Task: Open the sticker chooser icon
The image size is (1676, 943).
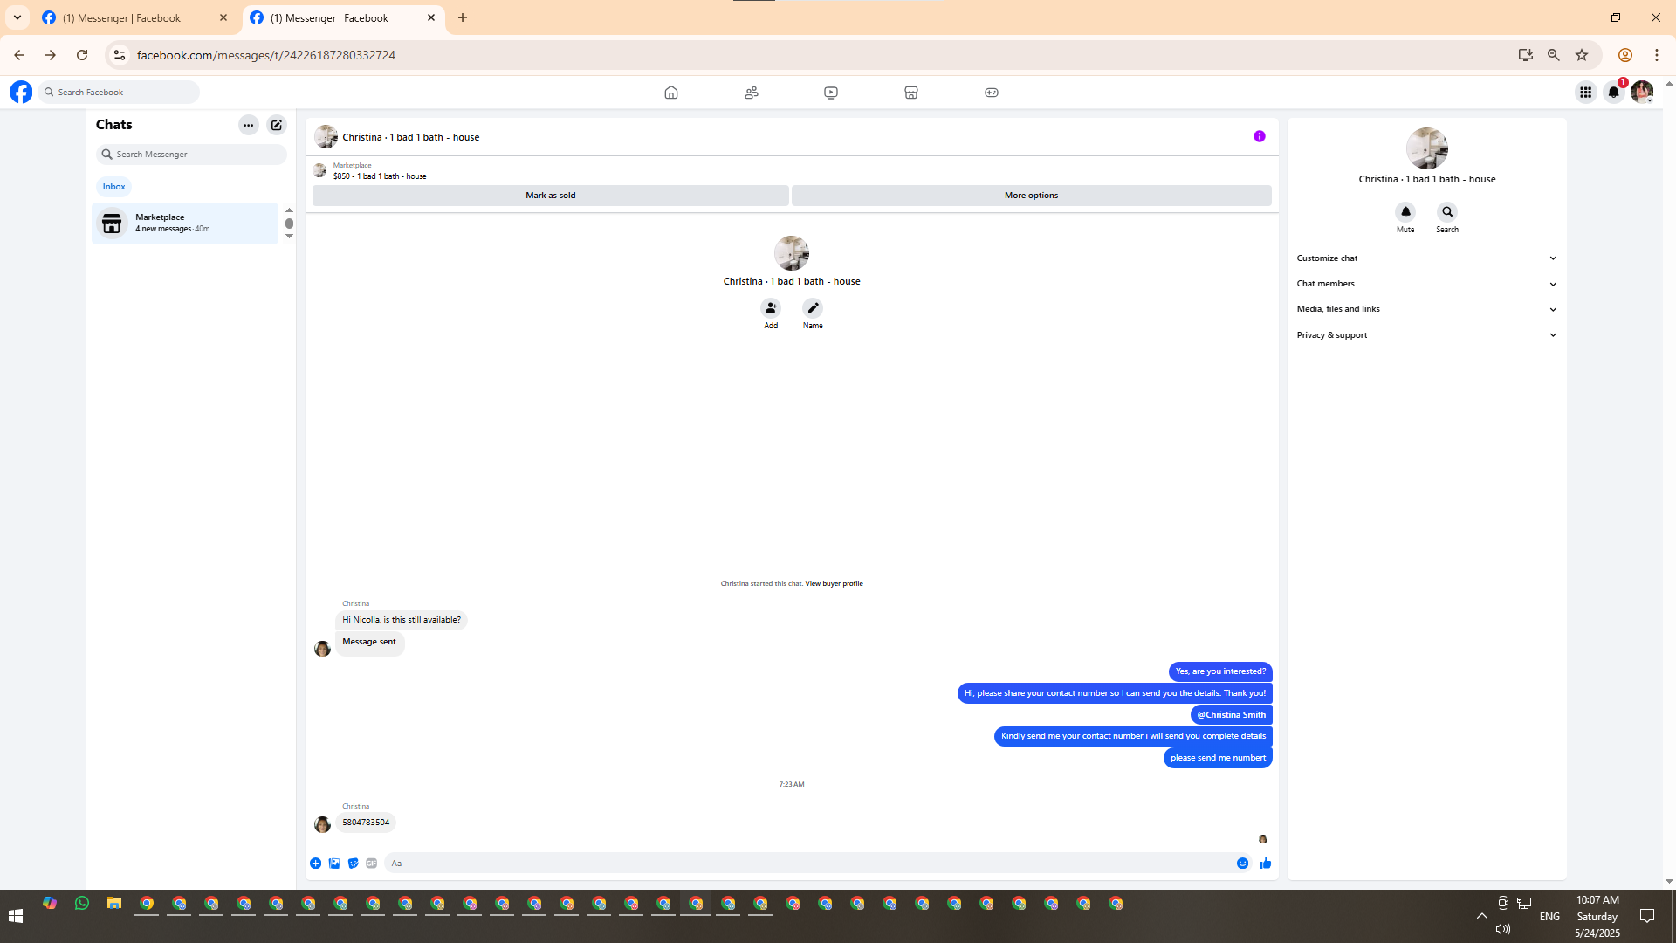Action: 353,864
